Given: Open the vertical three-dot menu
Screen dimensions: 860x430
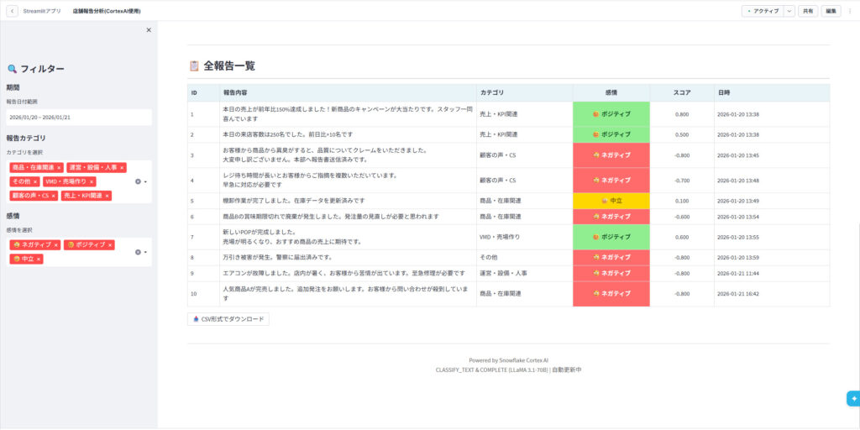Looking at the screenshot, I should point(849,11).
